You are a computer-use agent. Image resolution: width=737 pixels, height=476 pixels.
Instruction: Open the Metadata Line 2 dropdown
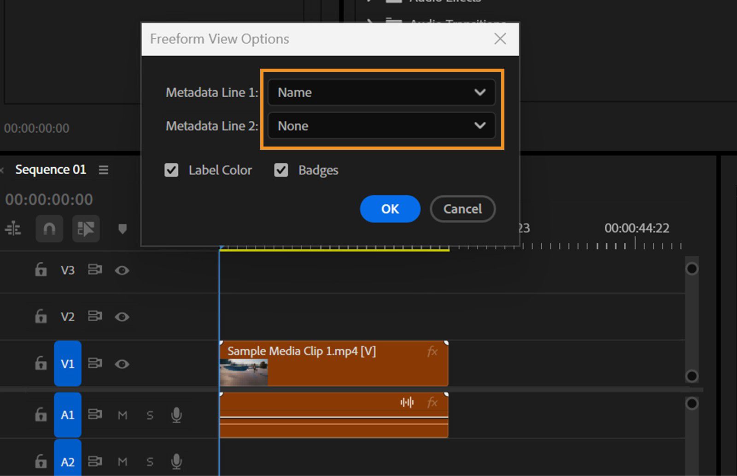click(x=381, y=126)
